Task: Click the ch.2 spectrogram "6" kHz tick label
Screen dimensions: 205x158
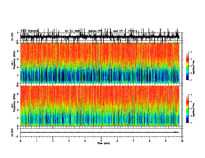Action: [18, 102]
